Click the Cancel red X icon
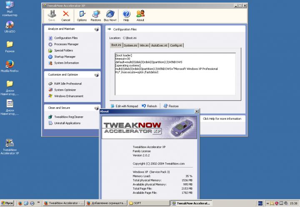Screen dimensions: 300x207 [65, 15]
